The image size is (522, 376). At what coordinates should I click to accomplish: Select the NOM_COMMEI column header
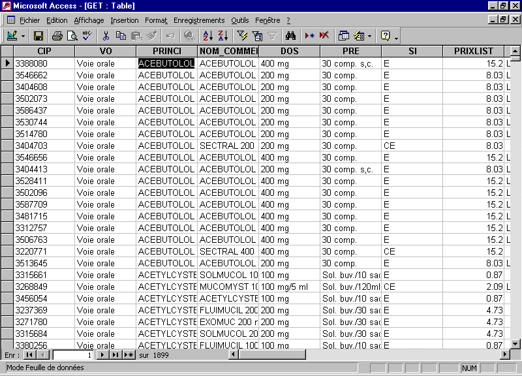(x=228, y=52)
